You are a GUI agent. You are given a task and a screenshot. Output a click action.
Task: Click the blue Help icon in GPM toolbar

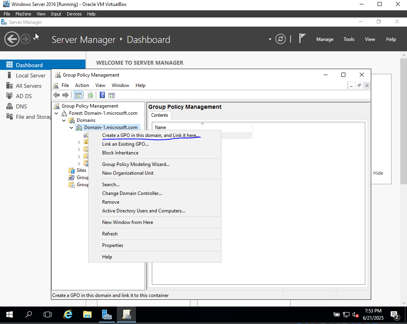point(103,95)
